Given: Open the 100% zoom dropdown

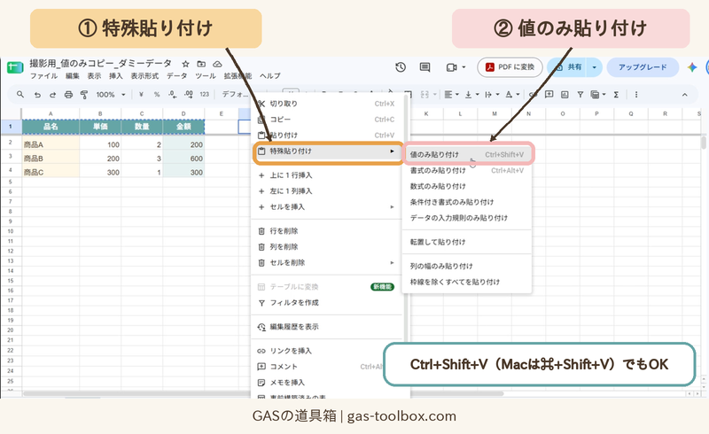Looking at the screenshot, I should 110,95.
